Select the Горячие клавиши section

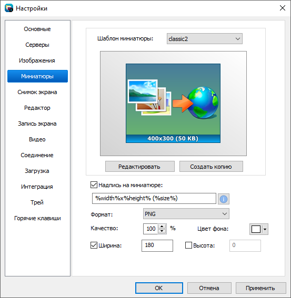(x=37, y=218)
